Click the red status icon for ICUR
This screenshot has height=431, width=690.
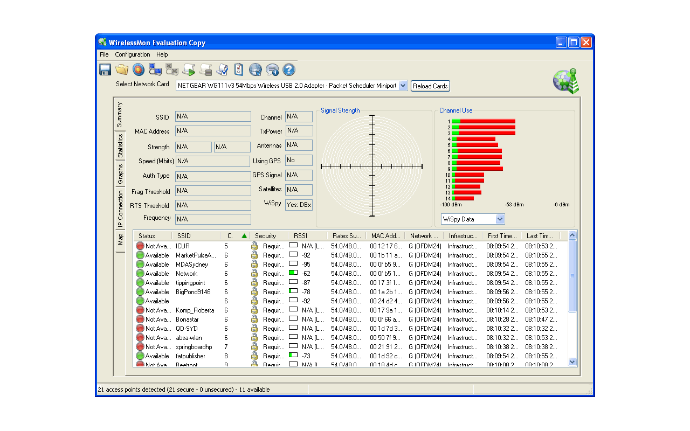(140, 246)
